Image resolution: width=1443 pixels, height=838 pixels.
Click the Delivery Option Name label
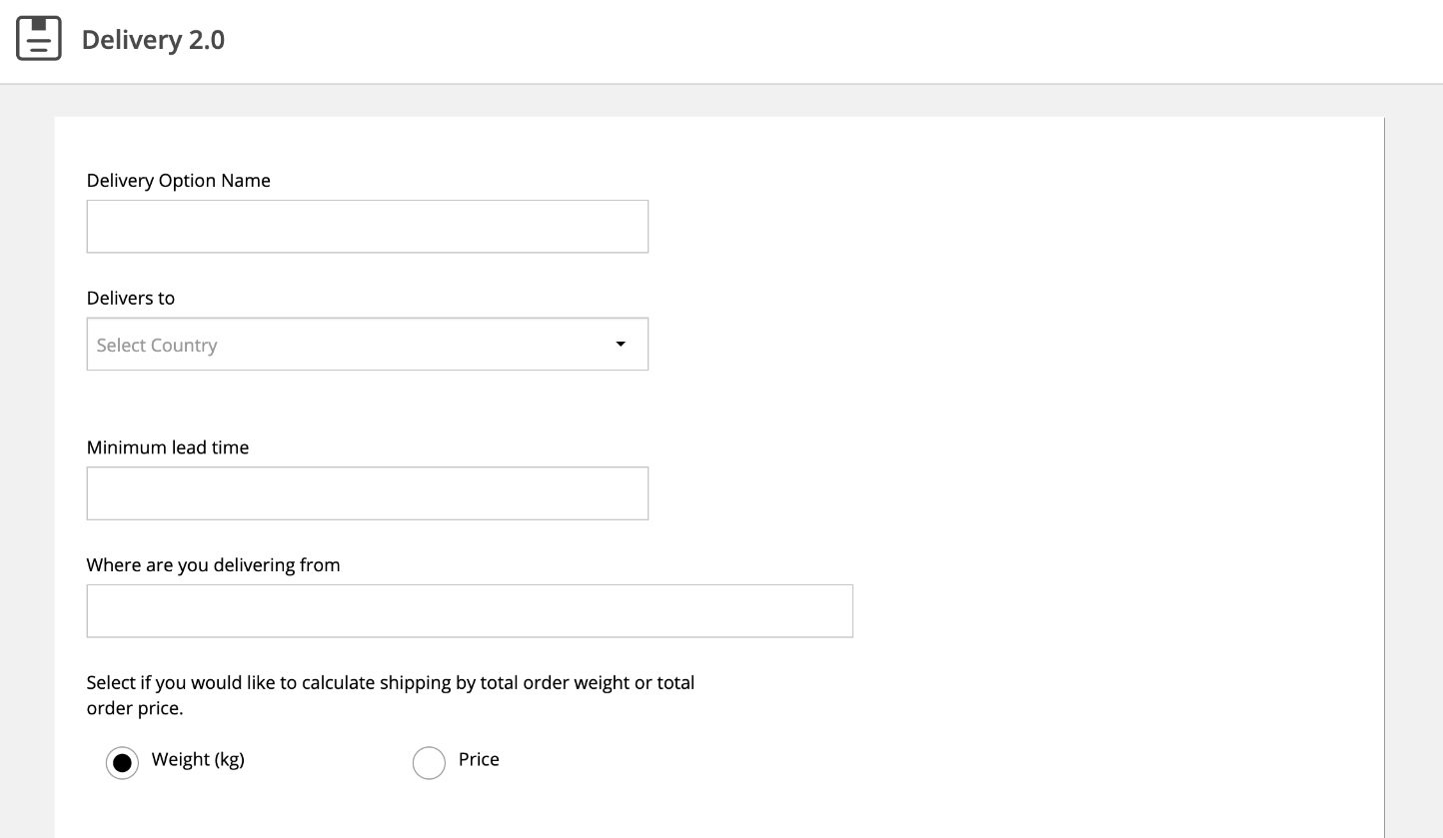178,181
